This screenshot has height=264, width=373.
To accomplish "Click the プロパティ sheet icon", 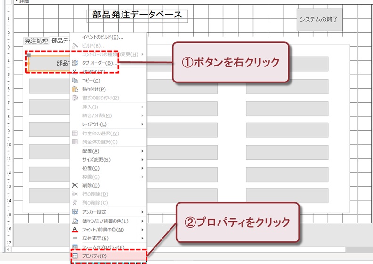I will click(x=74, y=256).
